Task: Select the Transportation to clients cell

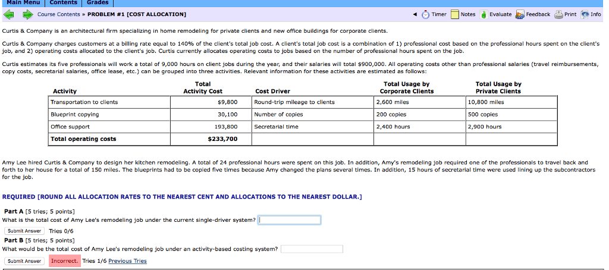Action: 109,102
